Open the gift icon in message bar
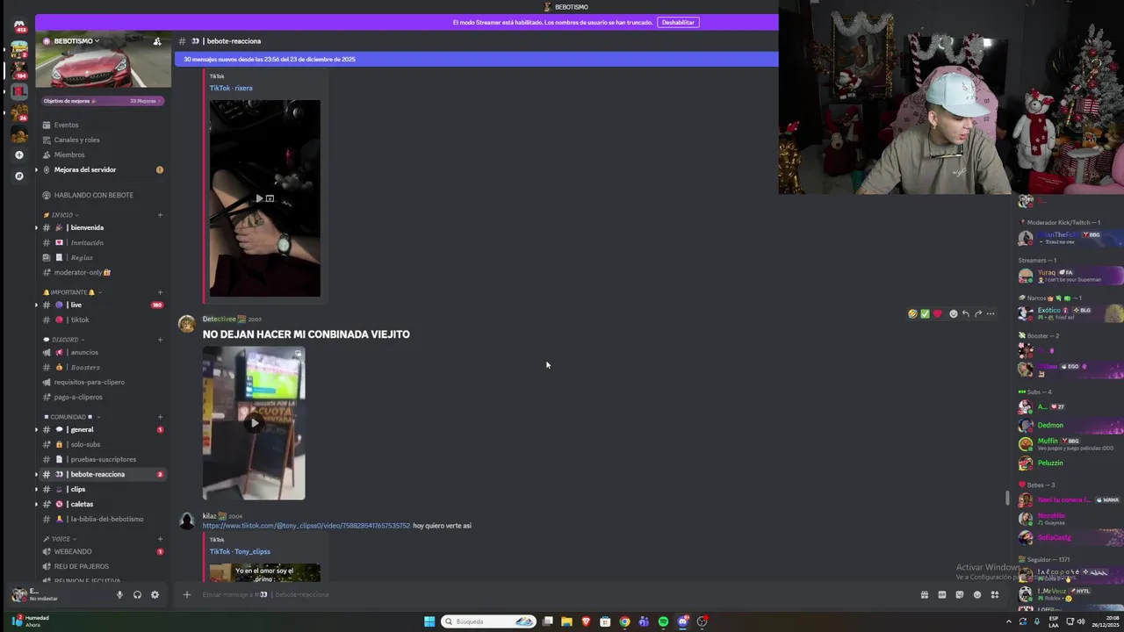The width and height of the screenshot is (1124, 632). pos(925,594)
